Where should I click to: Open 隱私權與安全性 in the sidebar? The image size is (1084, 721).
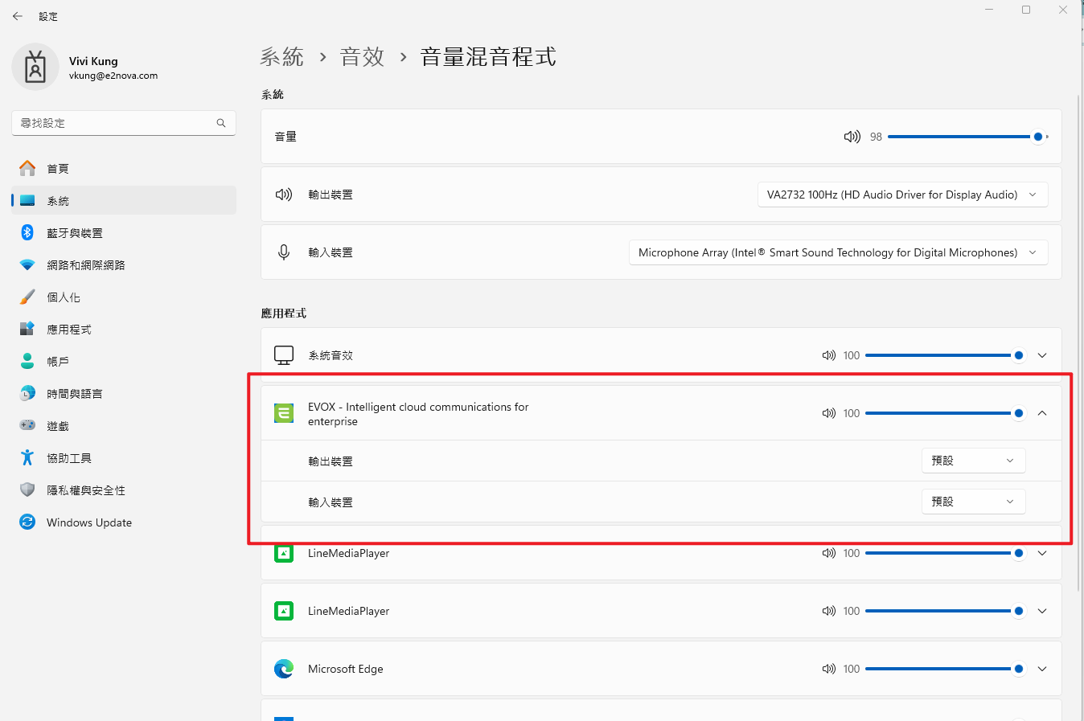(x=124, y=490)
